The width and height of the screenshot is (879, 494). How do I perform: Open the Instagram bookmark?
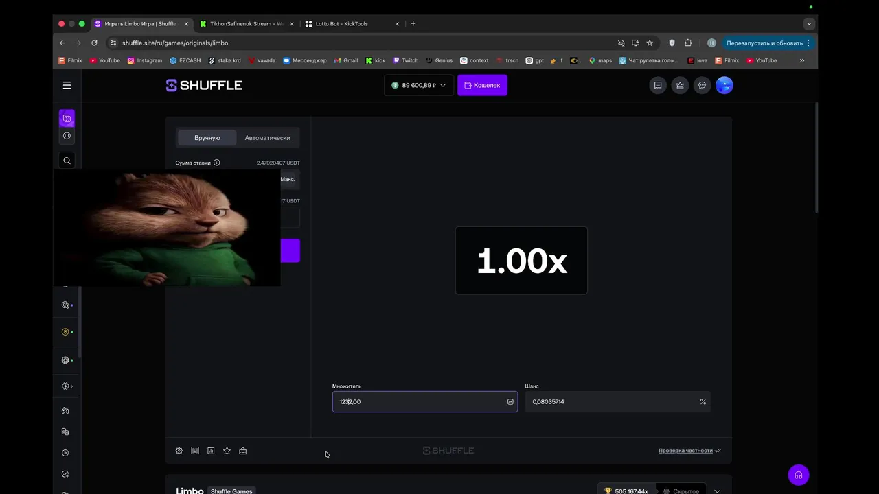(x=145, y=60)
